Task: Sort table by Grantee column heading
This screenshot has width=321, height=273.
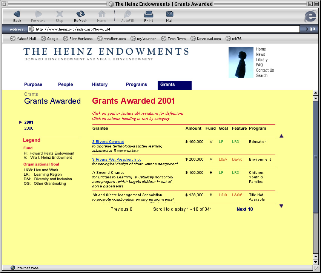Action: point(100,129)
